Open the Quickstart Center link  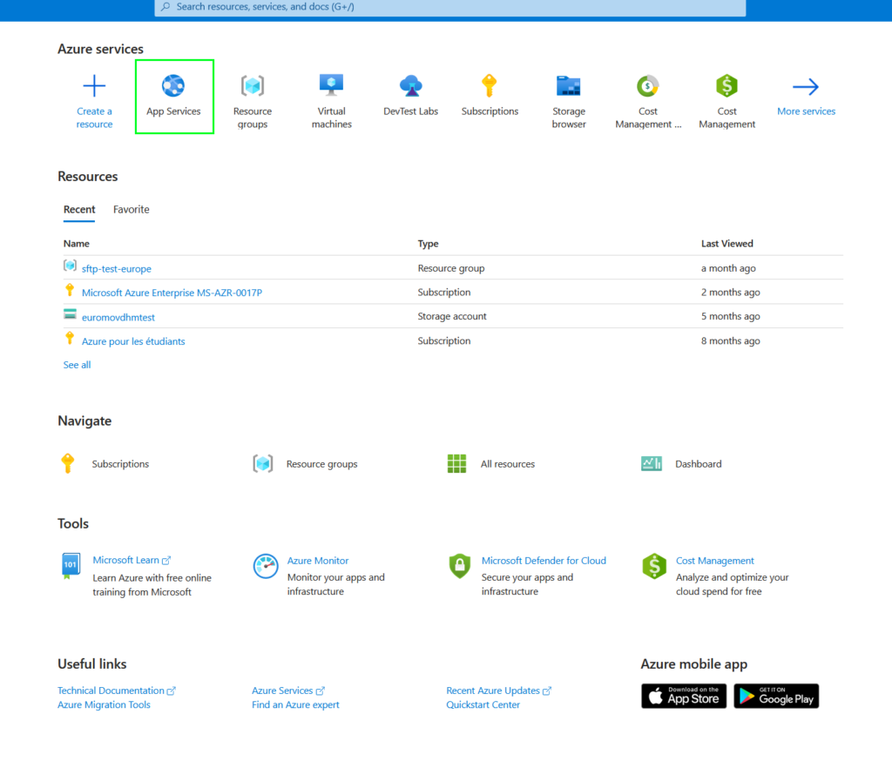[483, 704]
